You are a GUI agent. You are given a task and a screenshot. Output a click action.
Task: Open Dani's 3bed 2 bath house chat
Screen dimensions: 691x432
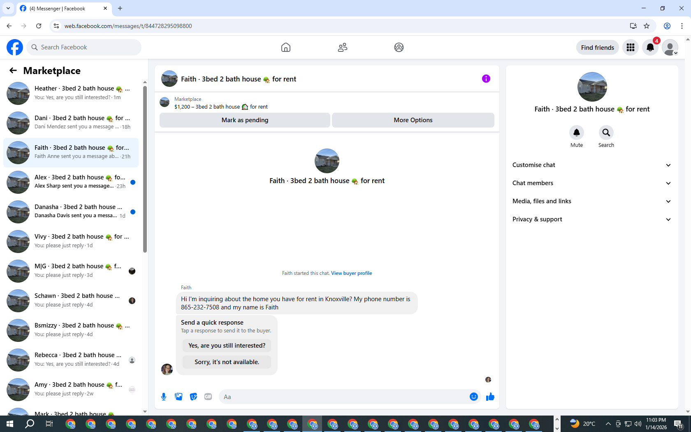71,123
